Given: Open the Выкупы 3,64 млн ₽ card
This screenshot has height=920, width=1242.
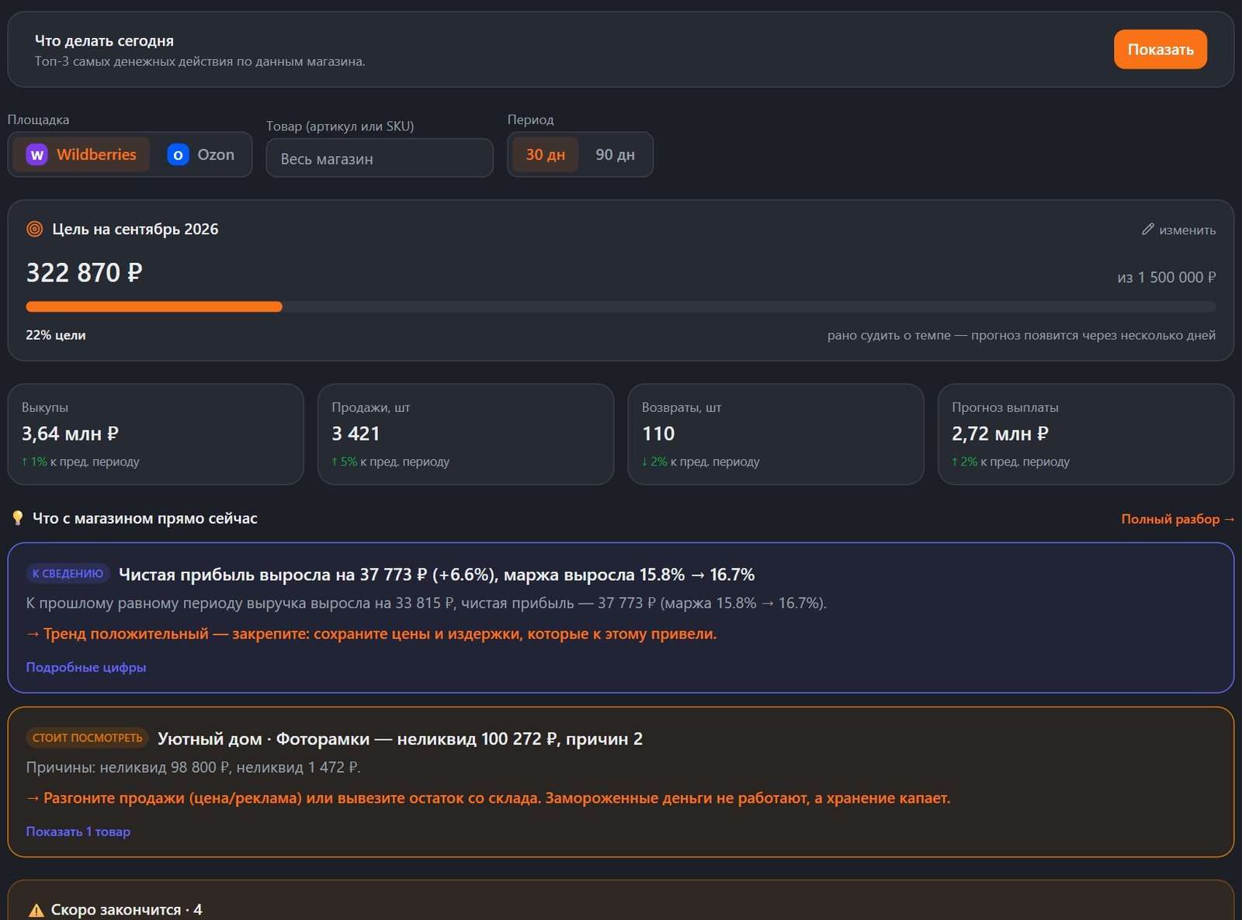Looking at the screenshot, I should click(155, 434).
